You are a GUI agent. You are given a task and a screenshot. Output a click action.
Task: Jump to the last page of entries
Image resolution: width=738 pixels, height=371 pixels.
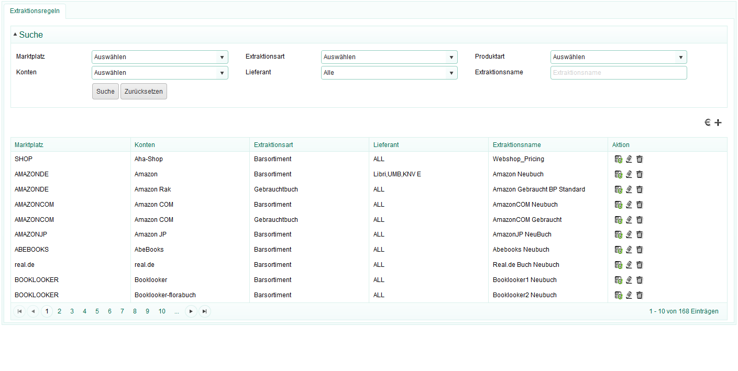[205, 311]
